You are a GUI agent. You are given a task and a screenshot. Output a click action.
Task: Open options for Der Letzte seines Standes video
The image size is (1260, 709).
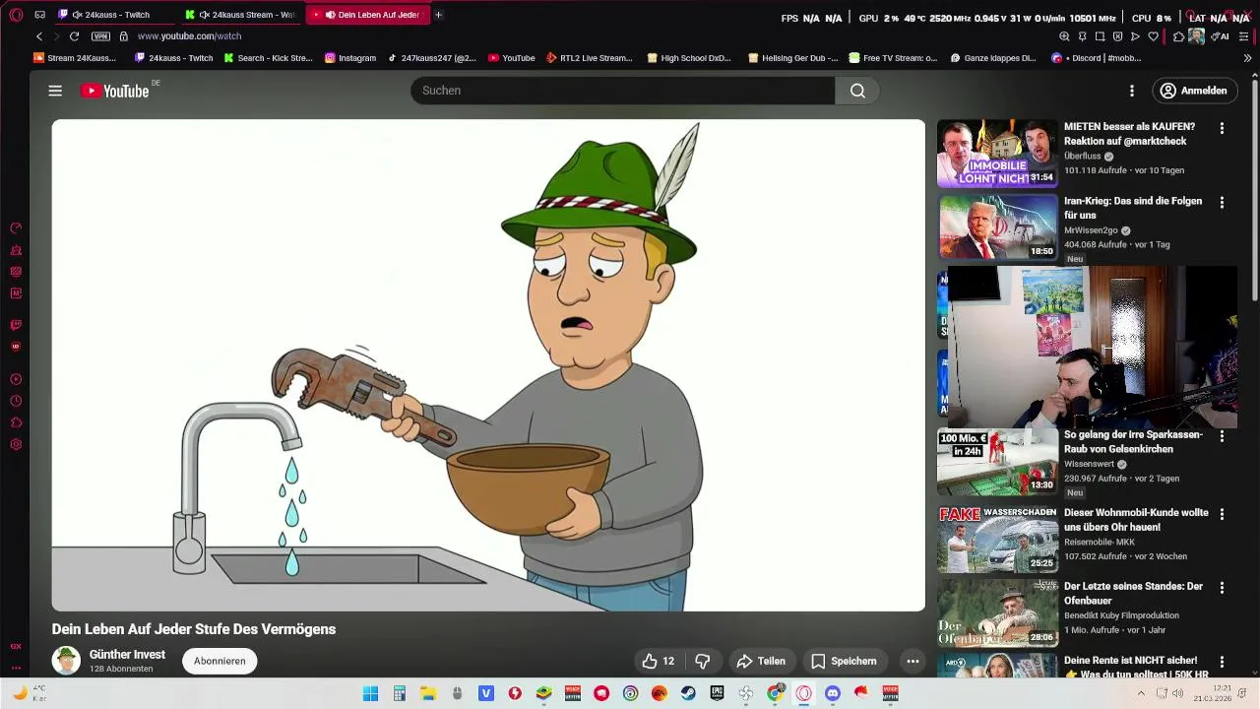pyautogui.click(x=1222, y=588)
